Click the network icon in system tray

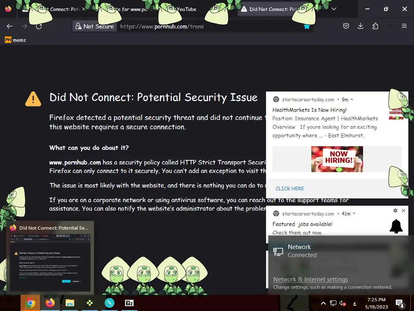(333, 303)
